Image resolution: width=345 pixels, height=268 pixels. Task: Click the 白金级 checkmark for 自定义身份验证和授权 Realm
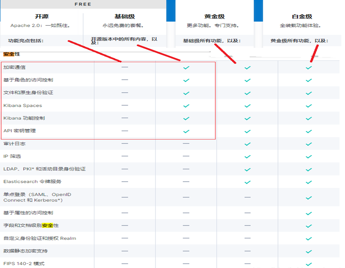coord(309,239)
